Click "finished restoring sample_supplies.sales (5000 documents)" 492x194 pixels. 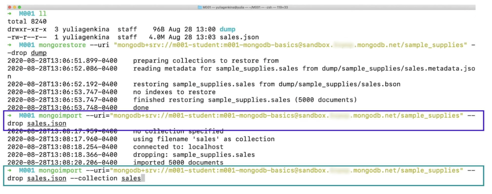[245, 100]
